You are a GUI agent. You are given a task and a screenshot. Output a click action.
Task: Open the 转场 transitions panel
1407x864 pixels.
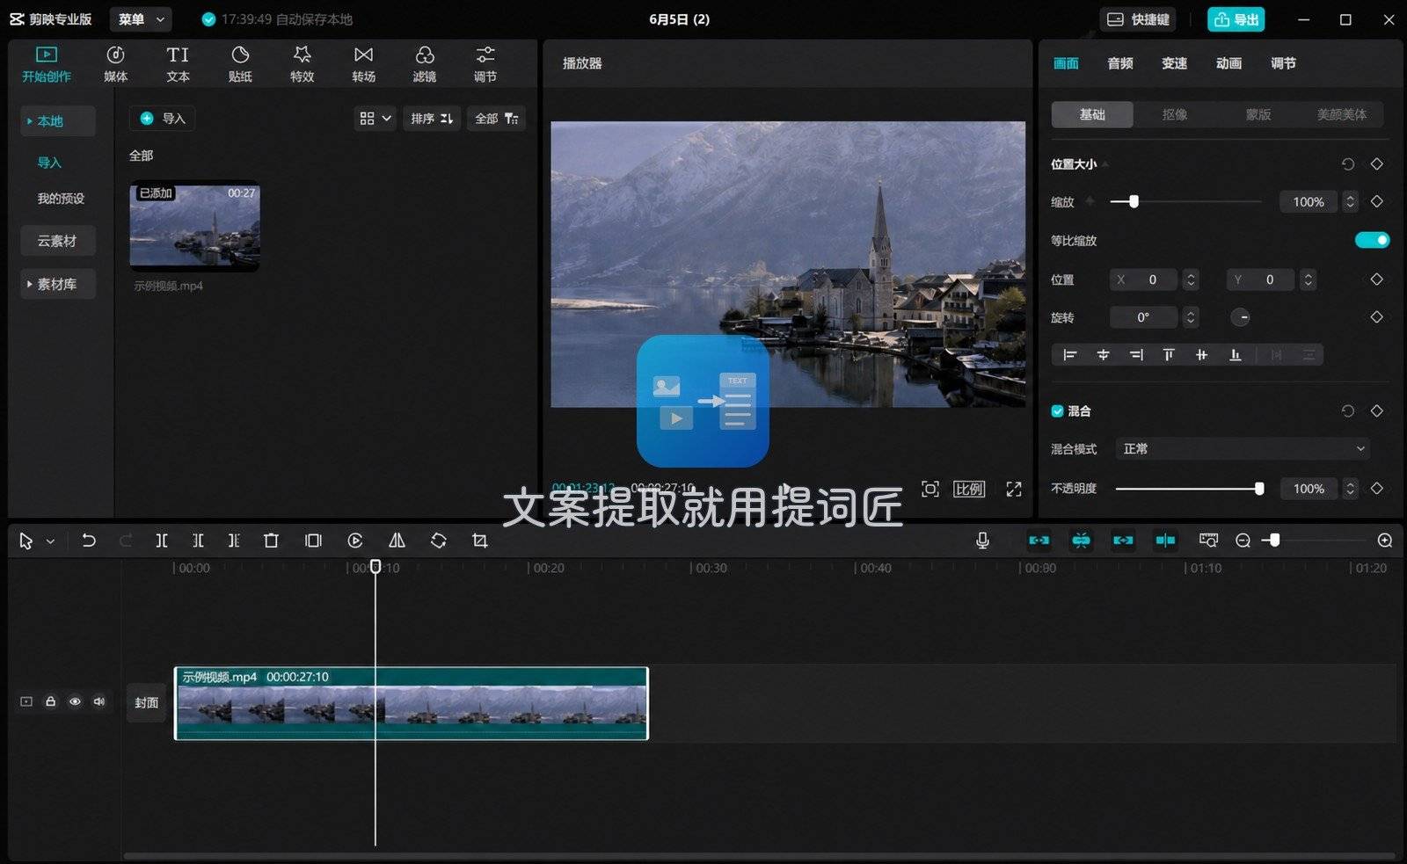click(363, 64)
